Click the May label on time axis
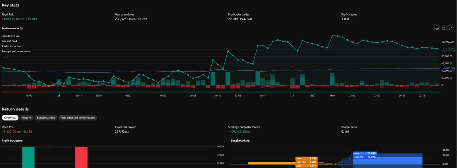457x168 pixels. pos(332,96)
